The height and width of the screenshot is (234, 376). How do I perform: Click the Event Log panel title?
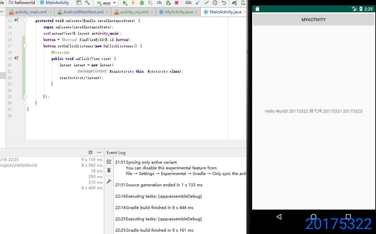[116, 152]
